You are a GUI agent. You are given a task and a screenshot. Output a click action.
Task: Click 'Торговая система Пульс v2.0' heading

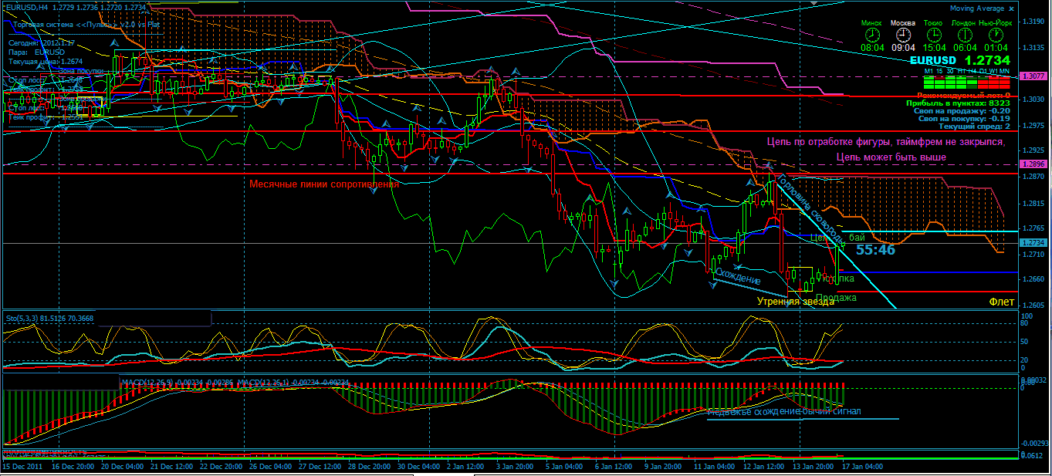click(x=87, y=25)
